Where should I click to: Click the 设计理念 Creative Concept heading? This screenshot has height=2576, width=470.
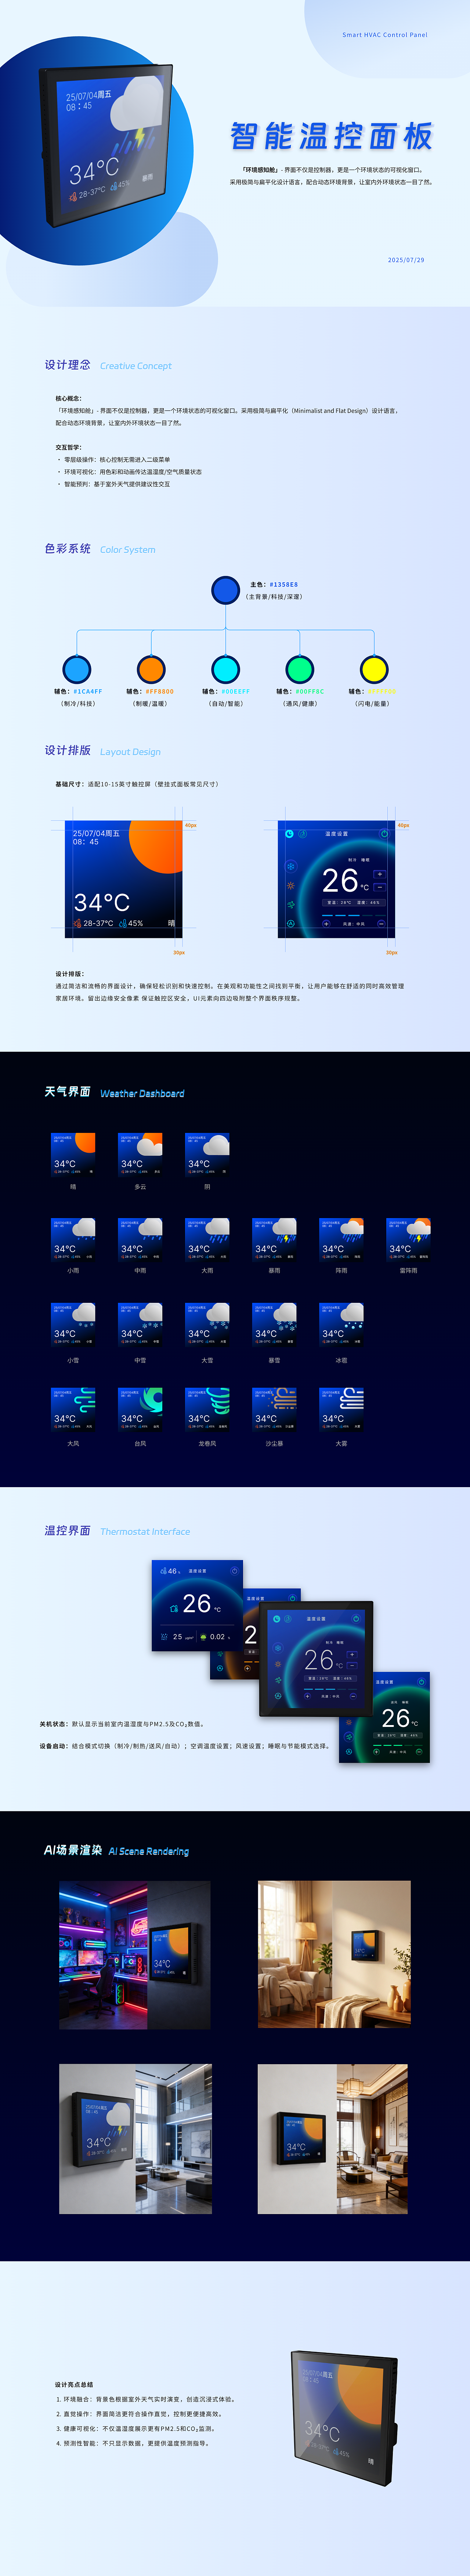coord(108,365)
